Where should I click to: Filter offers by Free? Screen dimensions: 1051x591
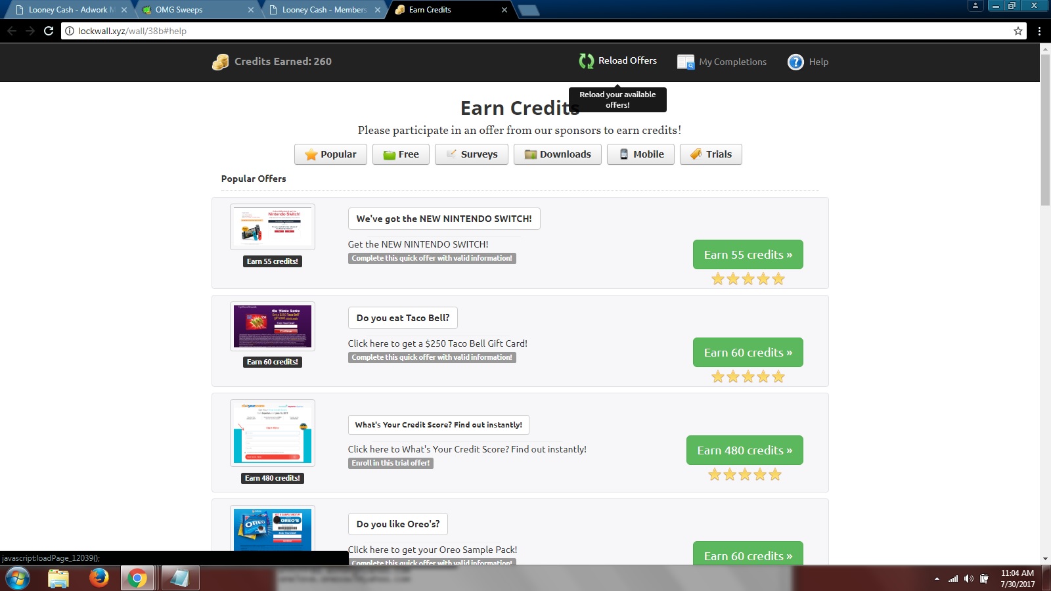401,154
